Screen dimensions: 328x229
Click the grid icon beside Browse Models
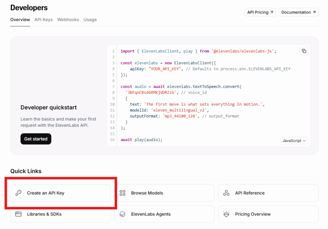tap(122, 193)
